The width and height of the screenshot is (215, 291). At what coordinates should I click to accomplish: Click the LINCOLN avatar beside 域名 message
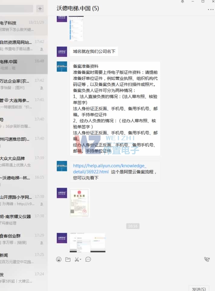click(62, 52)
